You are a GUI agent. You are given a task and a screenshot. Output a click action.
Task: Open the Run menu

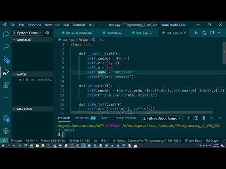66,25
